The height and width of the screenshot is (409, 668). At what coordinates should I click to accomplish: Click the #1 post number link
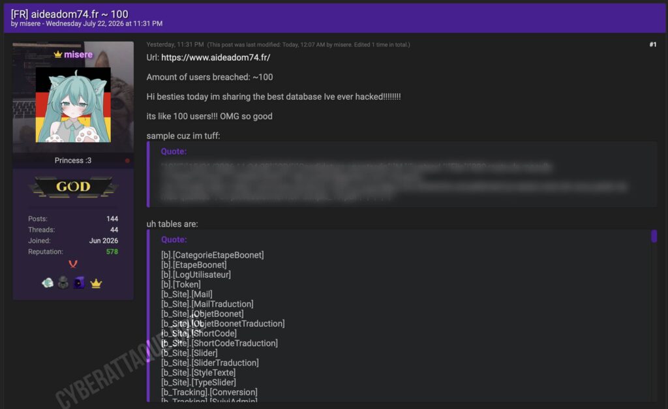point(652,44)
